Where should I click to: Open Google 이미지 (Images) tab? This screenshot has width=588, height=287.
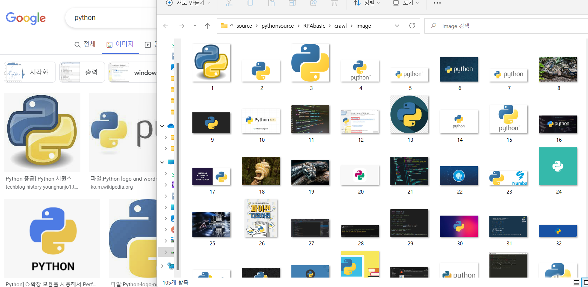point(120,44)
